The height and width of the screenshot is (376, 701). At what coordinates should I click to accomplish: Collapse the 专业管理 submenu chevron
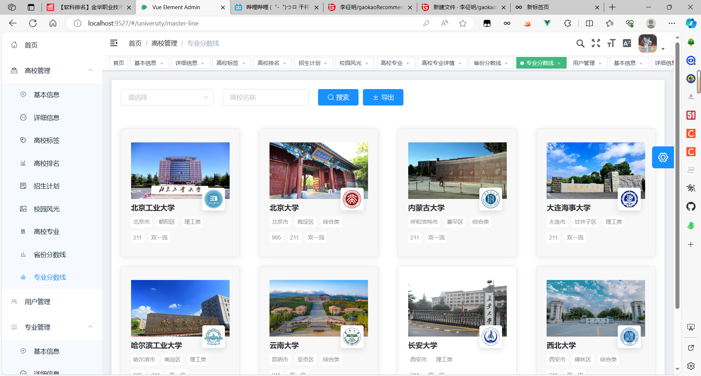[x=90, y=327]
